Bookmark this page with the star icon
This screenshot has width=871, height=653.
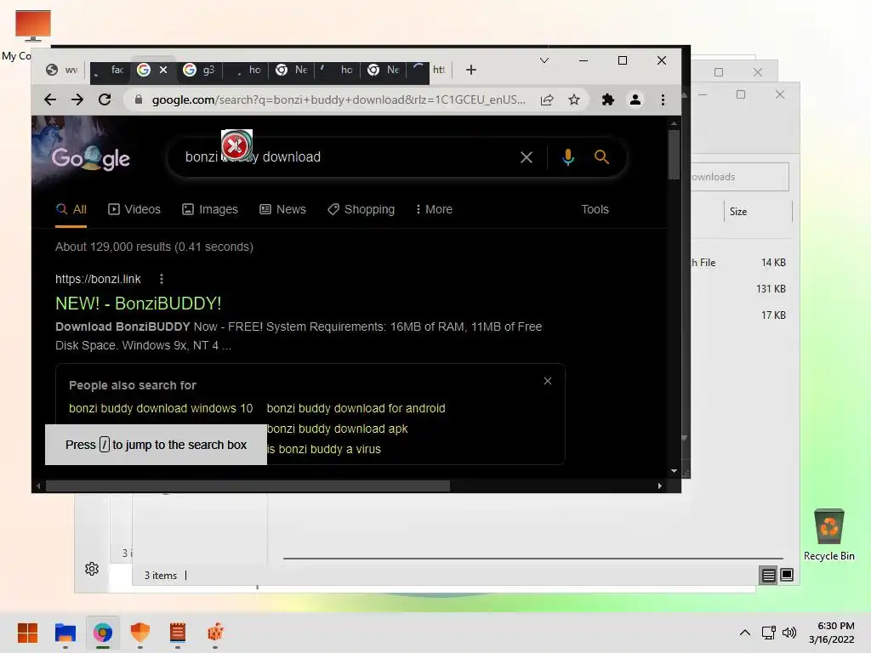574,100
